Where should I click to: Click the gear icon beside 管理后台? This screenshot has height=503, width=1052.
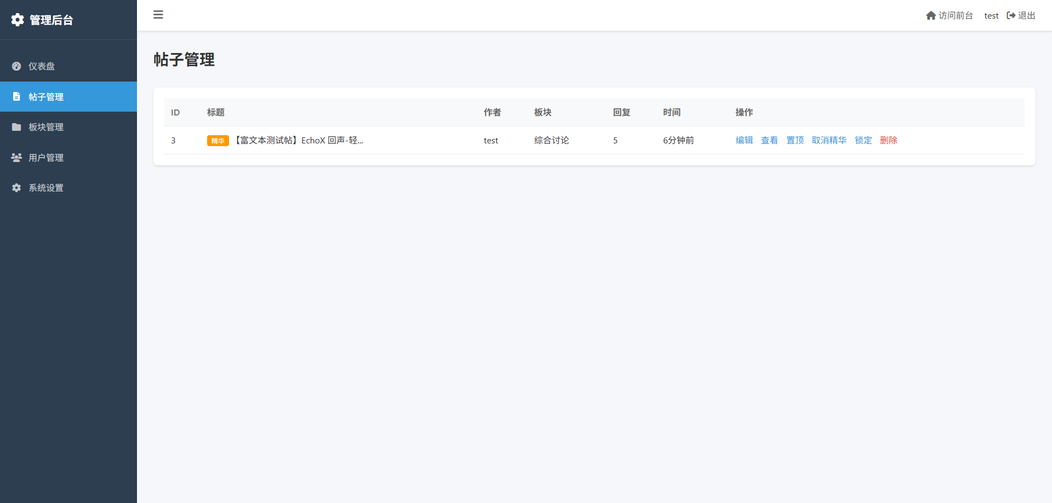18,20
